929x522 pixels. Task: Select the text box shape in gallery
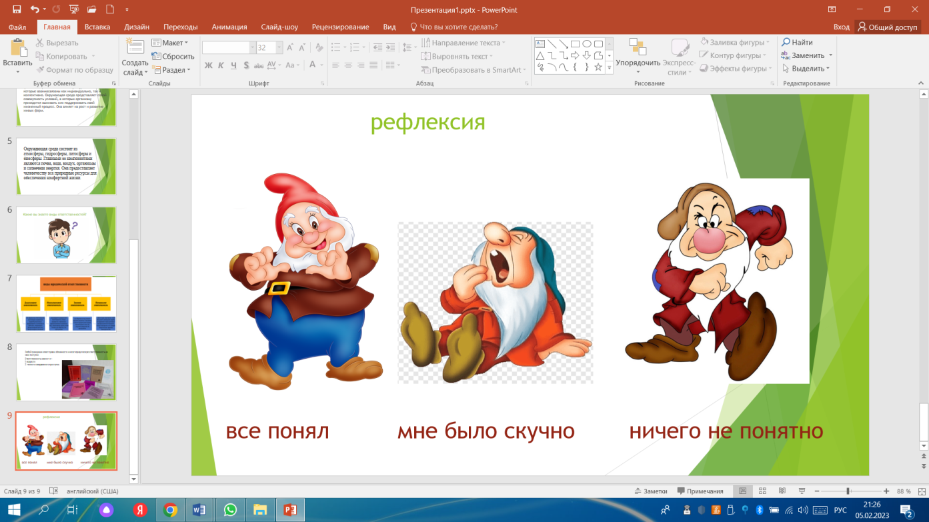pos(540,44)
